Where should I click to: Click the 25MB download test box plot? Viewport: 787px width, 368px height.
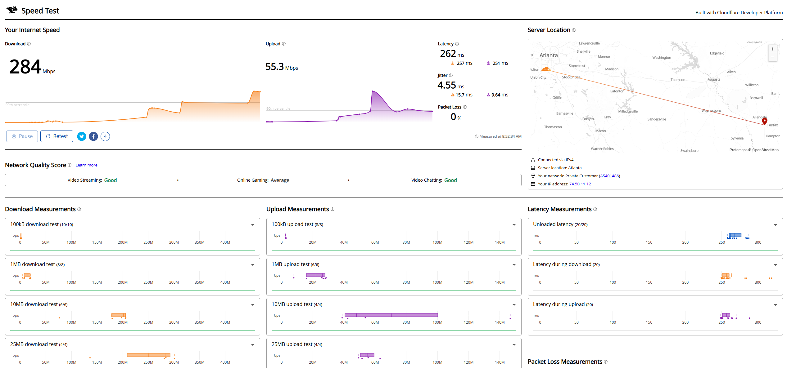pyautogui.click(x=132, y=356)
